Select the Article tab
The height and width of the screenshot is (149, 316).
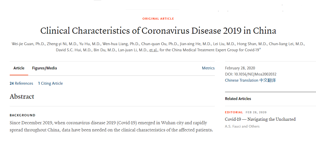(x=19, y=68)
